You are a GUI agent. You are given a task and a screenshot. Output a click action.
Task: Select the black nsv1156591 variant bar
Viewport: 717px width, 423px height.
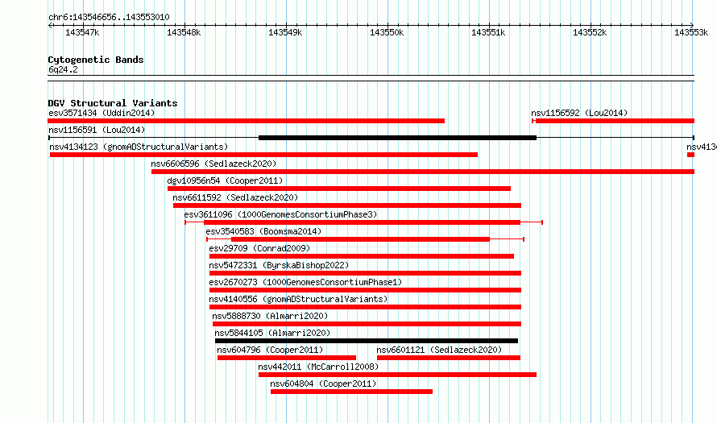point(397,138)
